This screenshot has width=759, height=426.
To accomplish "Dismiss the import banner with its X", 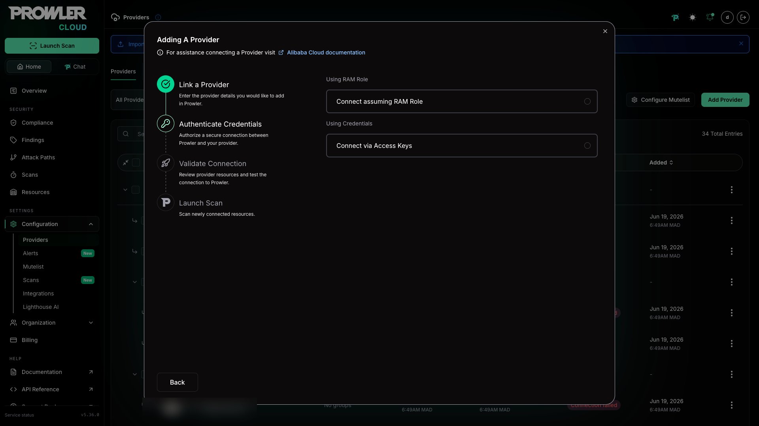I will click(741, 44).
